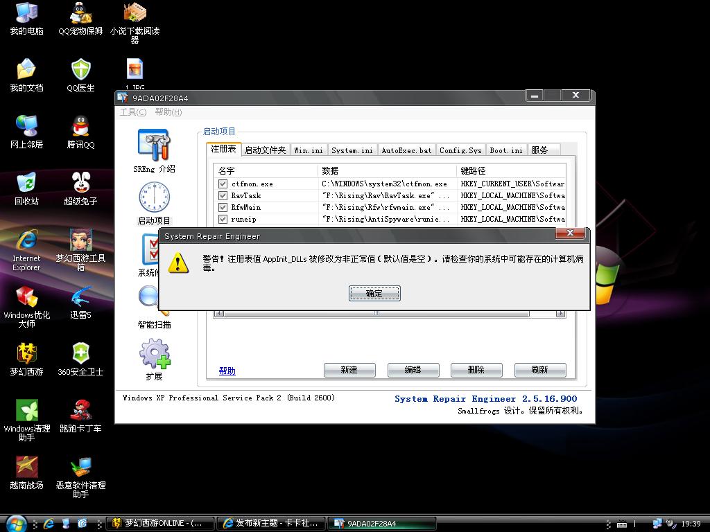Minimize the 9ADA02F28A4 window
This screenshot has width=710, height=532.
click(535, 95)
